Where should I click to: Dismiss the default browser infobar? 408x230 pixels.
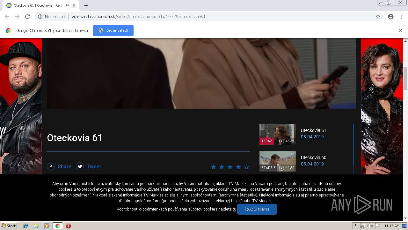point(400,31)
